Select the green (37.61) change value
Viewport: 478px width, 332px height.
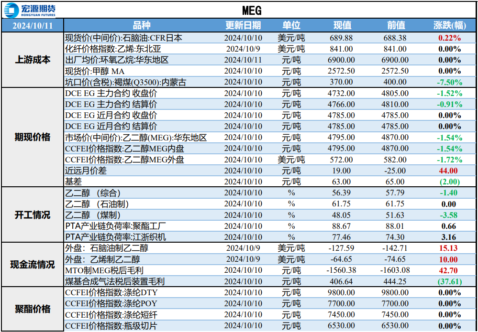coord(450,281)
